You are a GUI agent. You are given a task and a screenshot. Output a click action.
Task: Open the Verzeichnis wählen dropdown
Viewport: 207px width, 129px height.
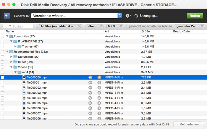(x=76, y=16)
